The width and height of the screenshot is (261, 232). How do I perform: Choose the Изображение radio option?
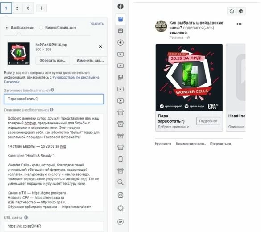click(x=7, y=28)
